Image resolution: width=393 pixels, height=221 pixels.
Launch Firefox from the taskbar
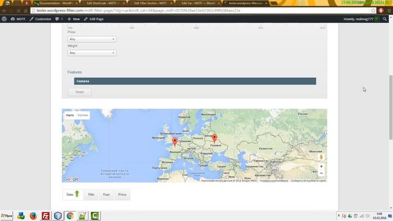[33, 215]
